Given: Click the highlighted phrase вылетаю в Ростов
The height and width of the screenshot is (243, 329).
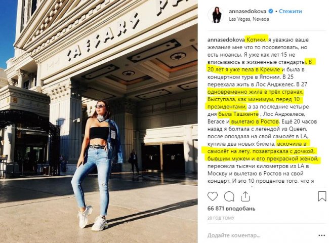Looking at the screenshot, I should click(255, 121).
